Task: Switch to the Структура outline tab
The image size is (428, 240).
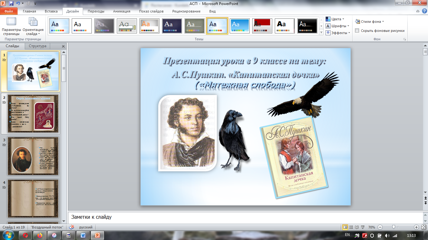Action: coord(38,46)
